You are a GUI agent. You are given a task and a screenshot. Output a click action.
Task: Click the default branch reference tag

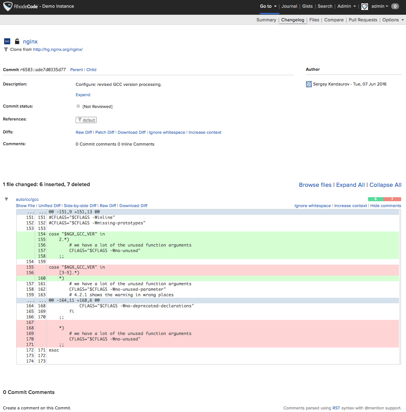click(86, 120)
